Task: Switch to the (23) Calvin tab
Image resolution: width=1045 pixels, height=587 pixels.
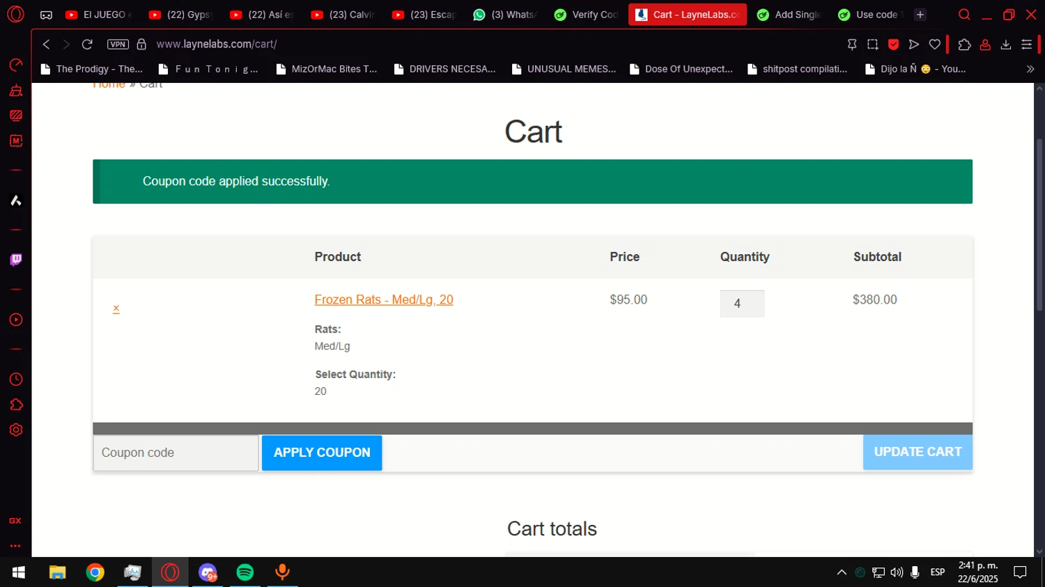Action: point(343,15)
